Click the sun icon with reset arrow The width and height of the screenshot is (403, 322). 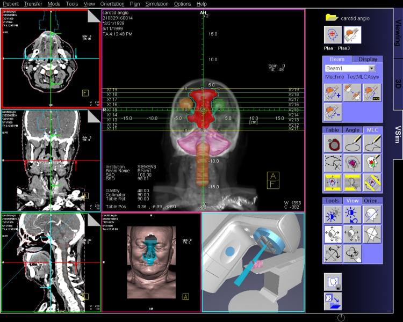click(x=352, y=215)
